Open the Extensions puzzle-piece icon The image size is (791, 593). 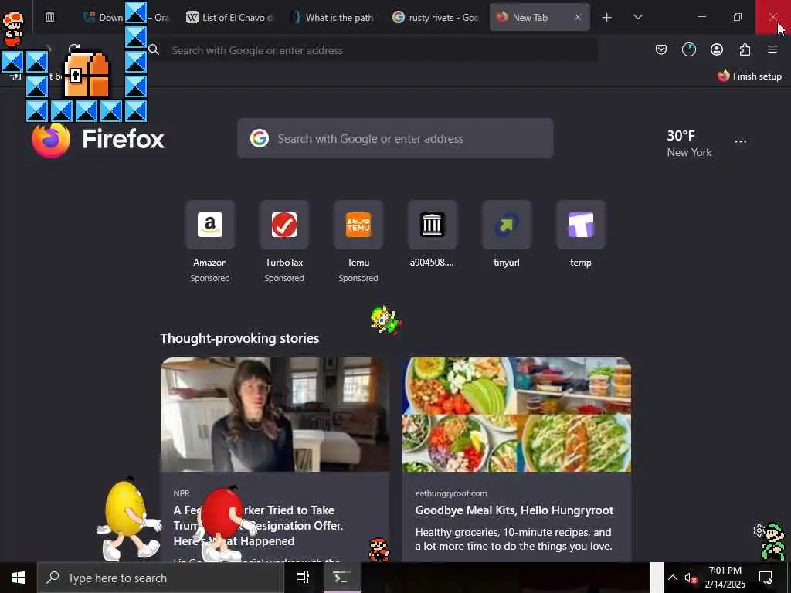745,49
